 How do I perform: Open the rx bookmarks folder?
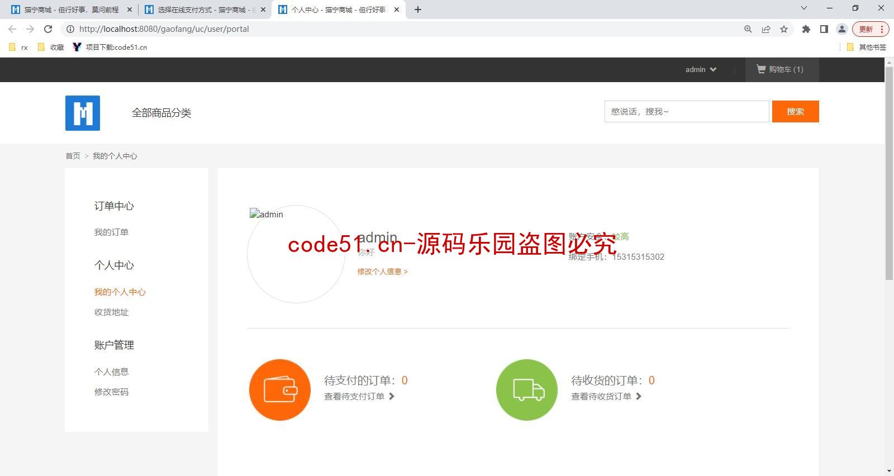coord(18,47)
